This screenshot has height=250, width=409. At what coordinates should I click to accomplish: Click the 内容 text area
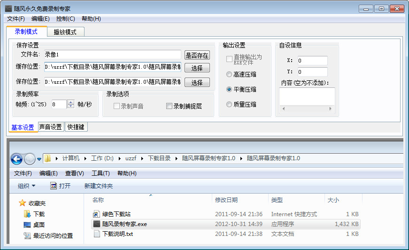click(x=307, y=96)
